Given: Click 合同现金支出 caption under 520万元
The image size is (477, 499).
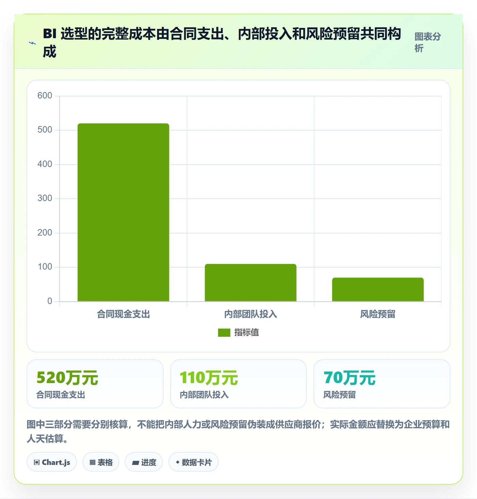Looking at the screenshot, I should pyautogui.click(x=61, y=395).
